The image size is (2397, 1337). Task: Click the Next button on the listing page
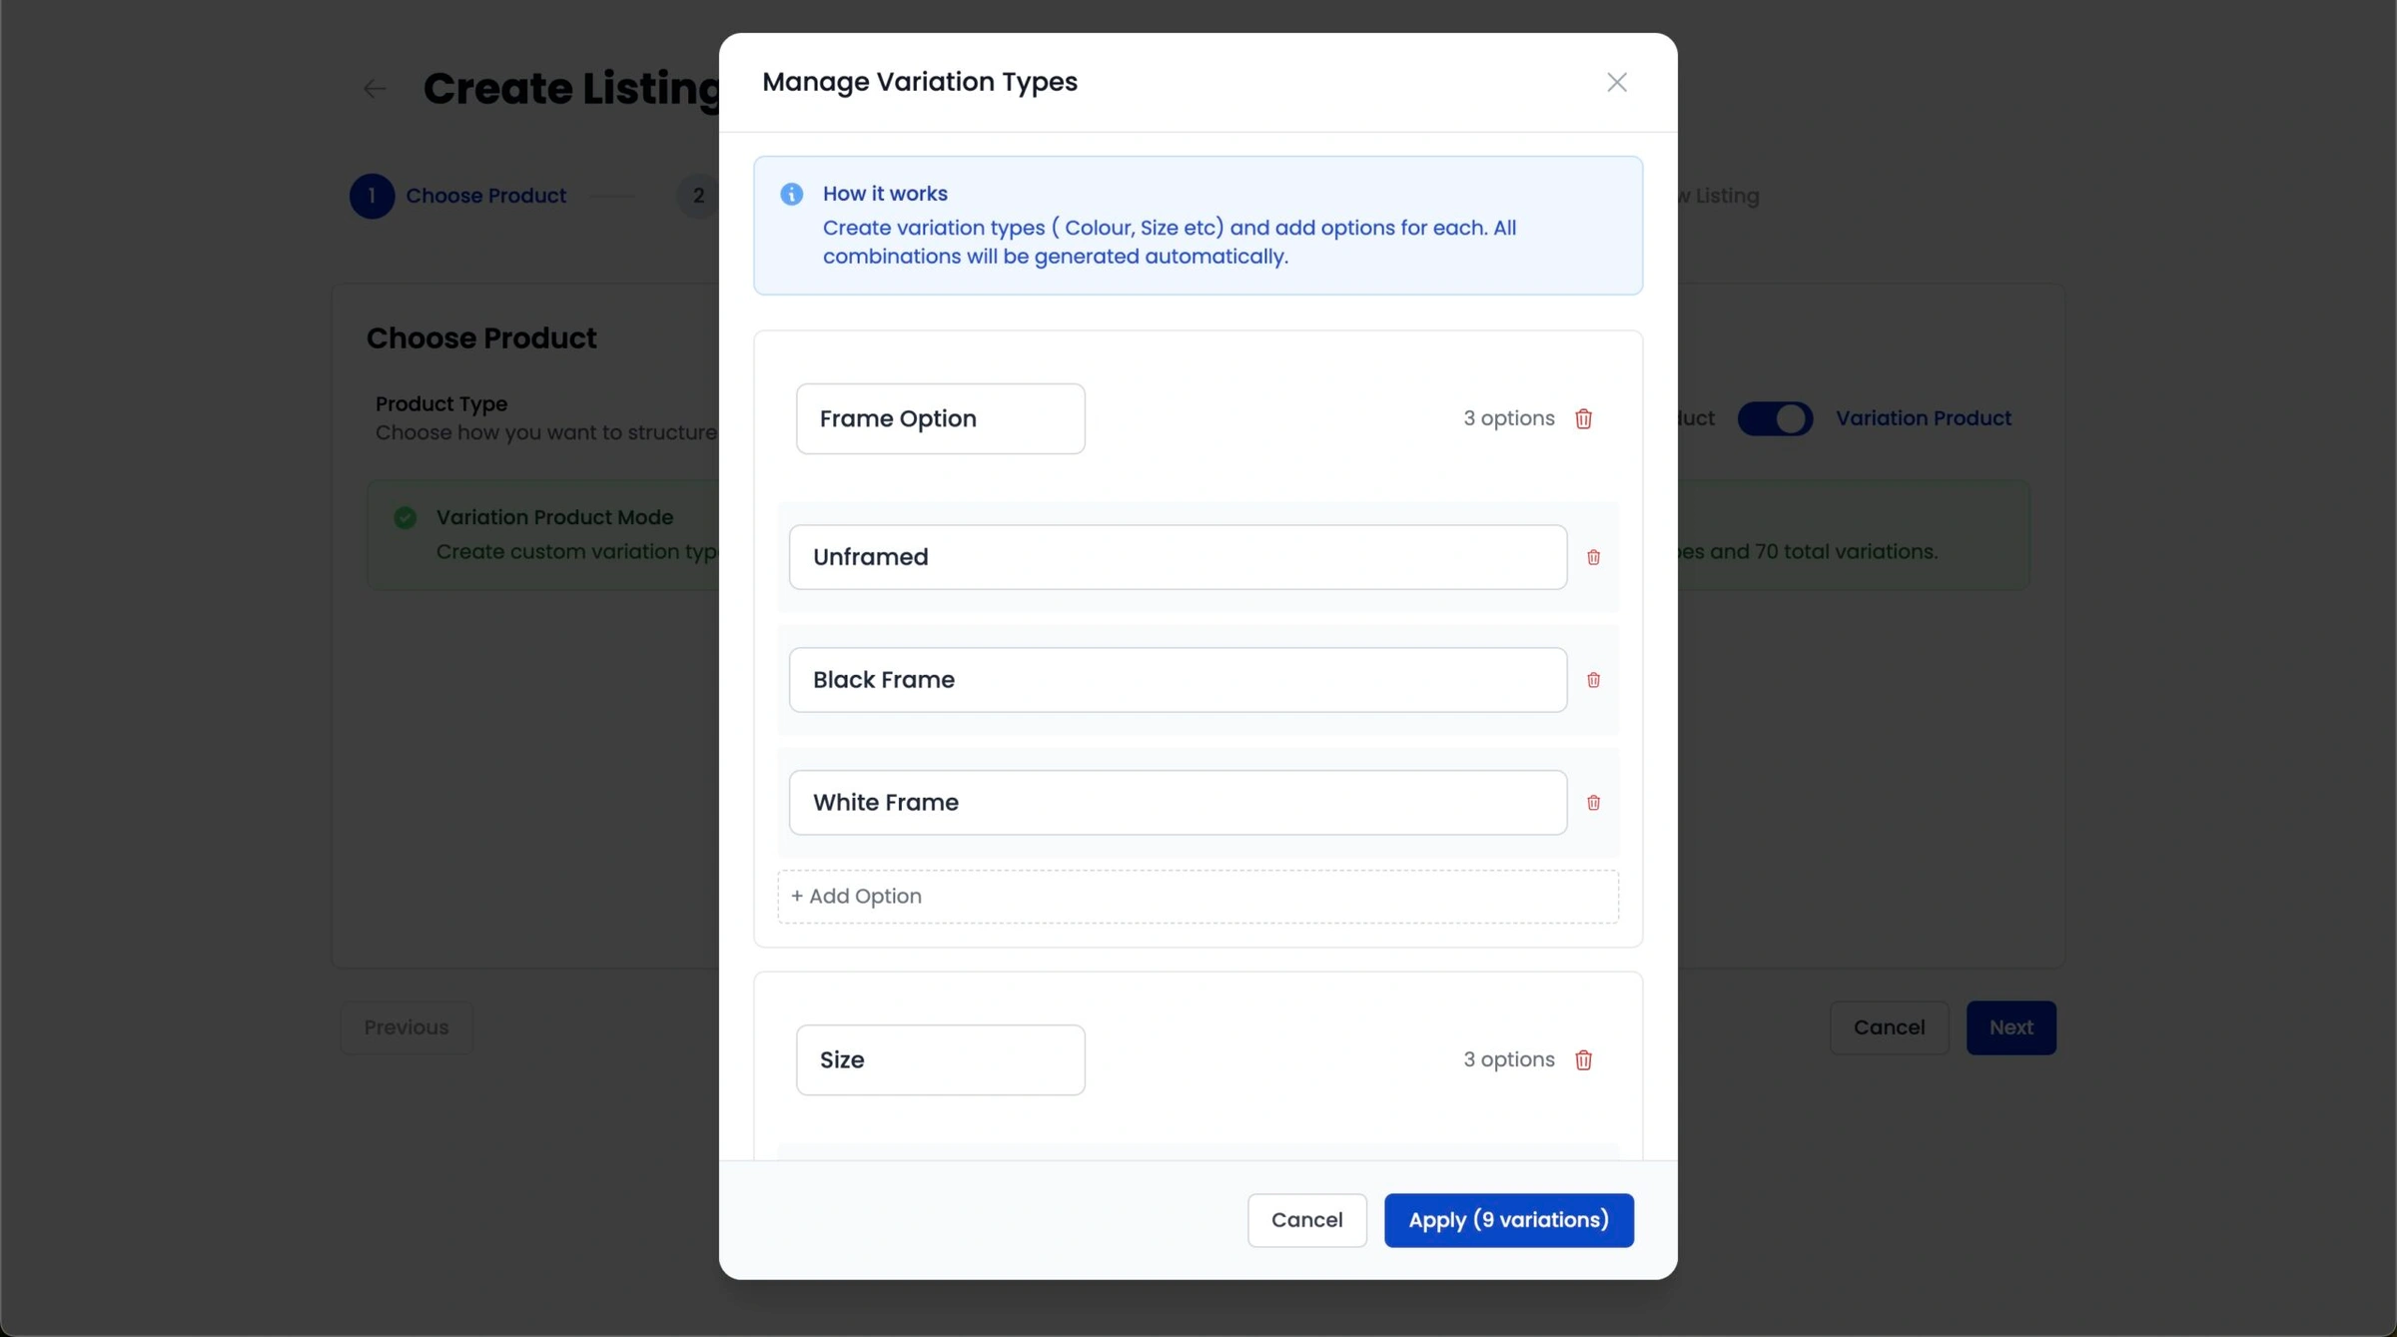point(2010,1027)
